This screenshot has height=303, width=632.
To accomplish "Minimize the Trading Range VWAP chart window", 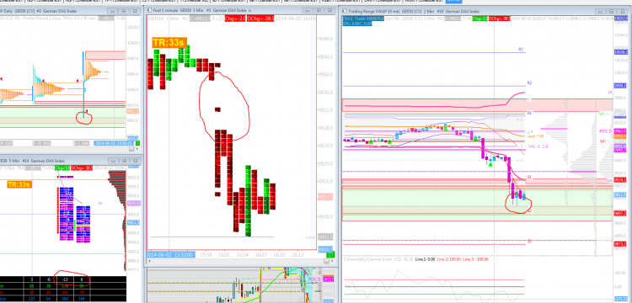I will click(x=602, y=12).
